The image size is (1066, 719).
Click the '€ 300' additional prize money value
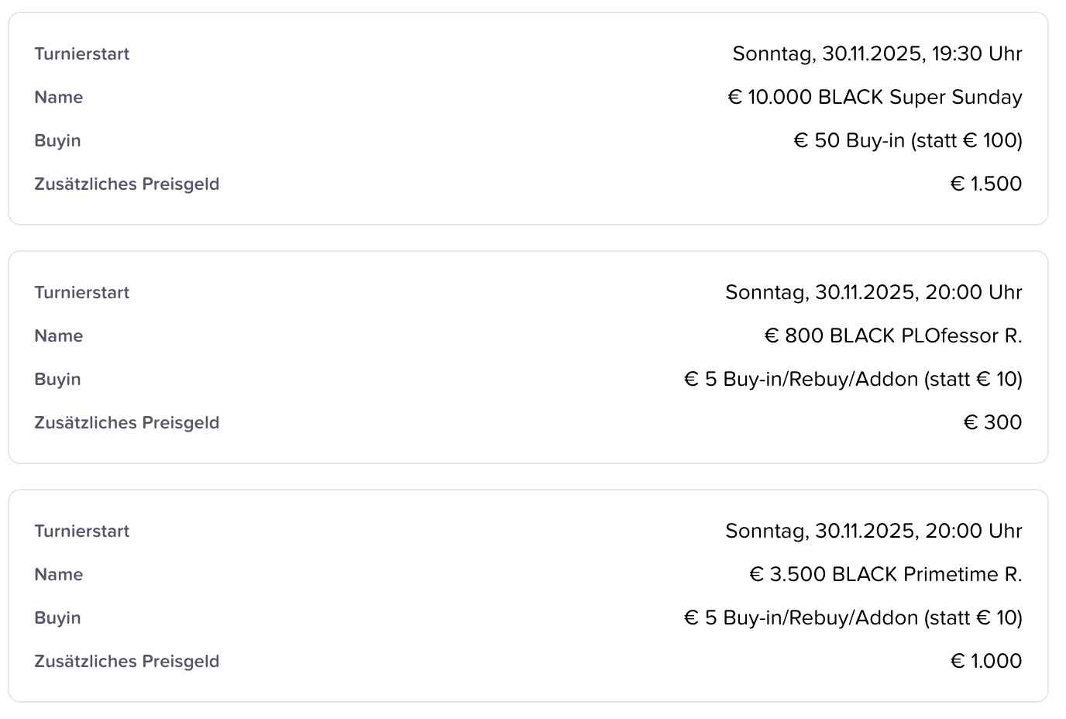point(992,422)
